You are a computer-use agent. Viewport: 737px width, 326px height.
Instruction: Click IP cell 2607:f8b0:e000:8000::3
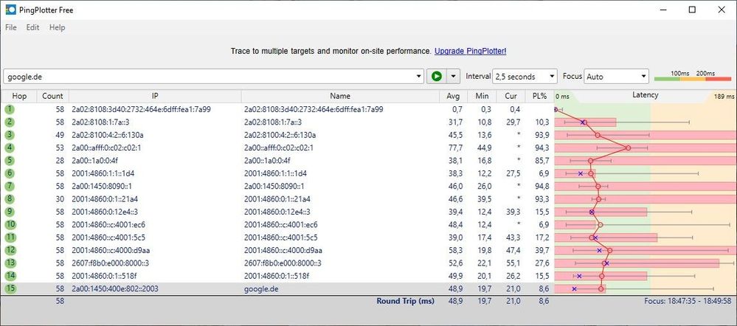coord(110,263)
